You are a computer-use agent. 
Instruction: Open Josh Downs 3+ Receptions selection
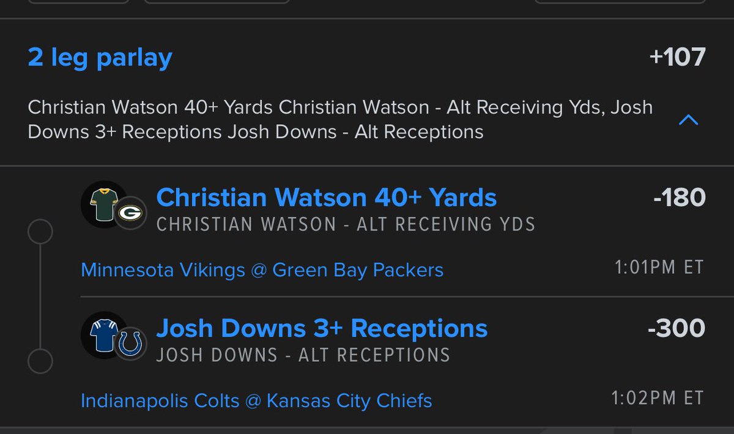(x=322, y=328)
